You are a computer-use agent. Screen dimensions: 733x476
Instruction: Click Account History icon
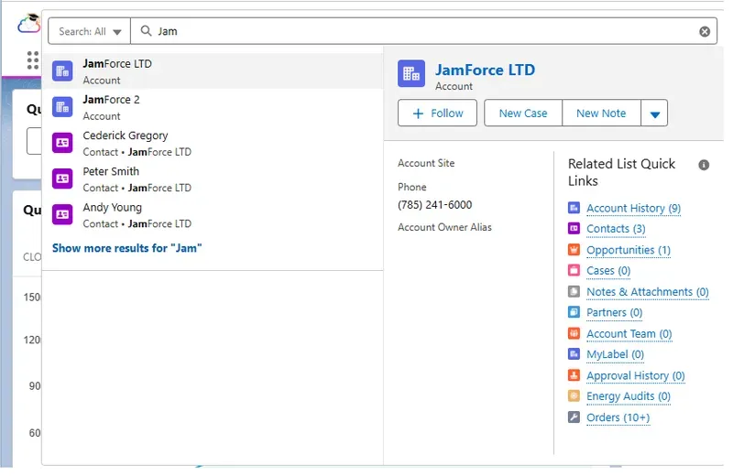574,208
